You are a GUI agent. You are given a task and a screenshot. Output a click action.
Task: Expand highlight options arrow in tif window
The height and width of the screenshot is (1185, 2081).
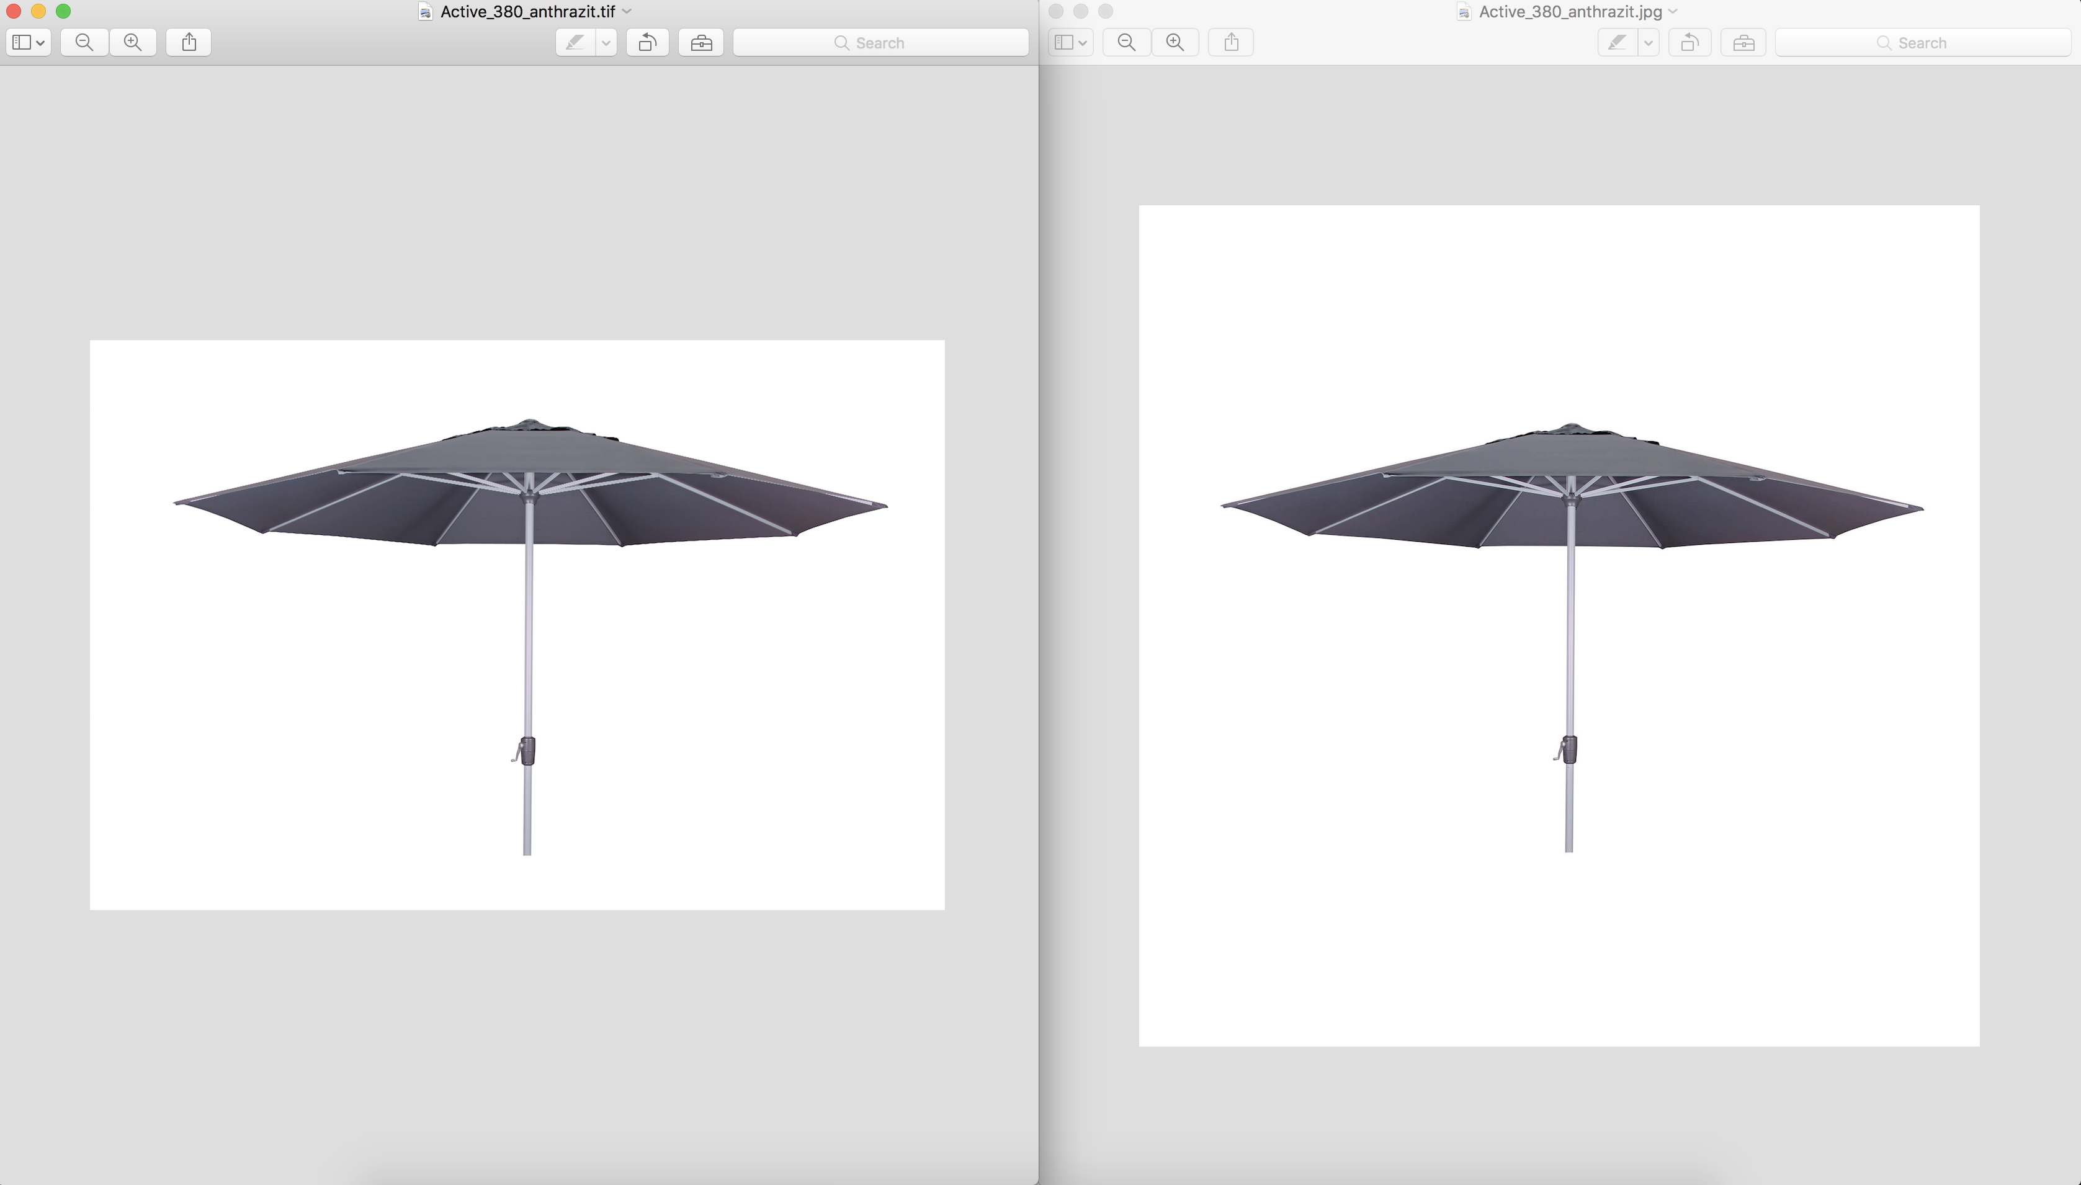click(x=606, y=42)
